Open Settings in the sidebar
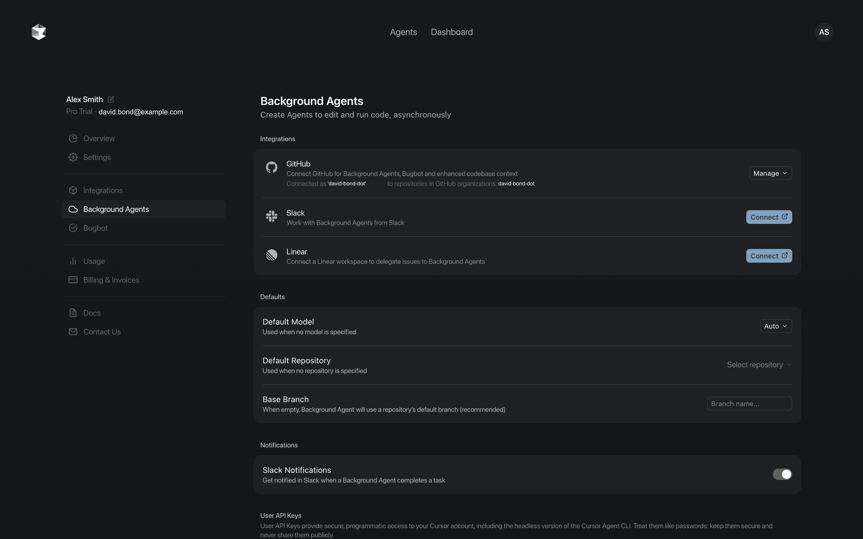The image size is (863, 539). pos(144,157)
